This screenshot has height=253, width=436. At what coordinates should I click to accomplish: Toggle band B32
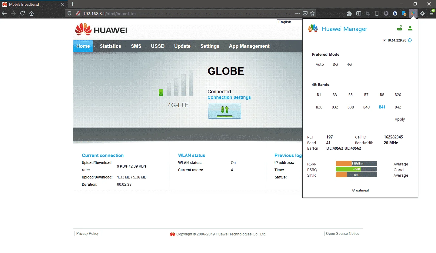coord(335,107)
